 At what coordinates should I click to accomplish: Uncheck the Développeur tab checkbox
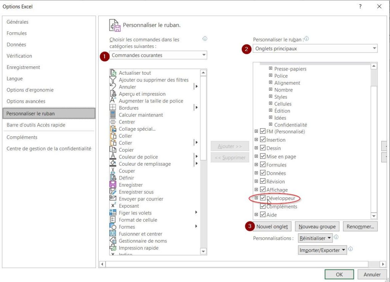click(263, 198)
